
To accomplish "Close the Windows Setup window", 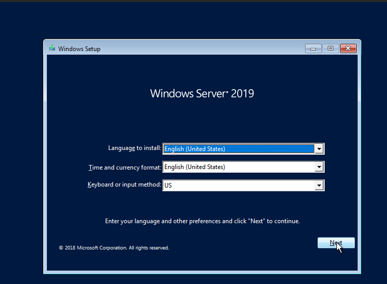I will 348,48.
